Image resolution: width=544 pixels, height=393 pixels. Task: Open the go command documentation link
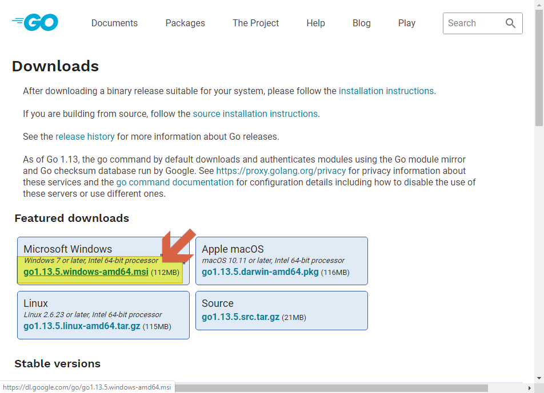[175, 183]
